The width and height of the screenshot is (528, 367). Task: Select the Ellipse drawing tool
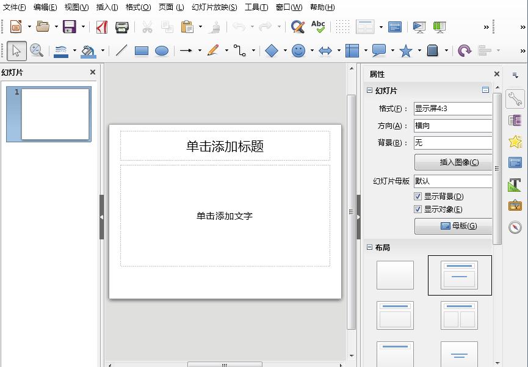[x=162, y=51]
